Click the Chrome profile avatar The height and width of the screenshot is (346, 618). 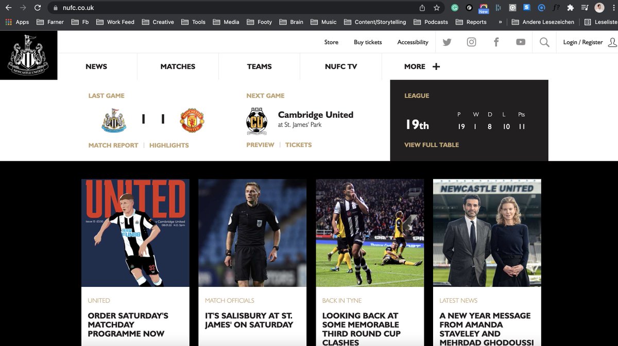tap(599, 8)
